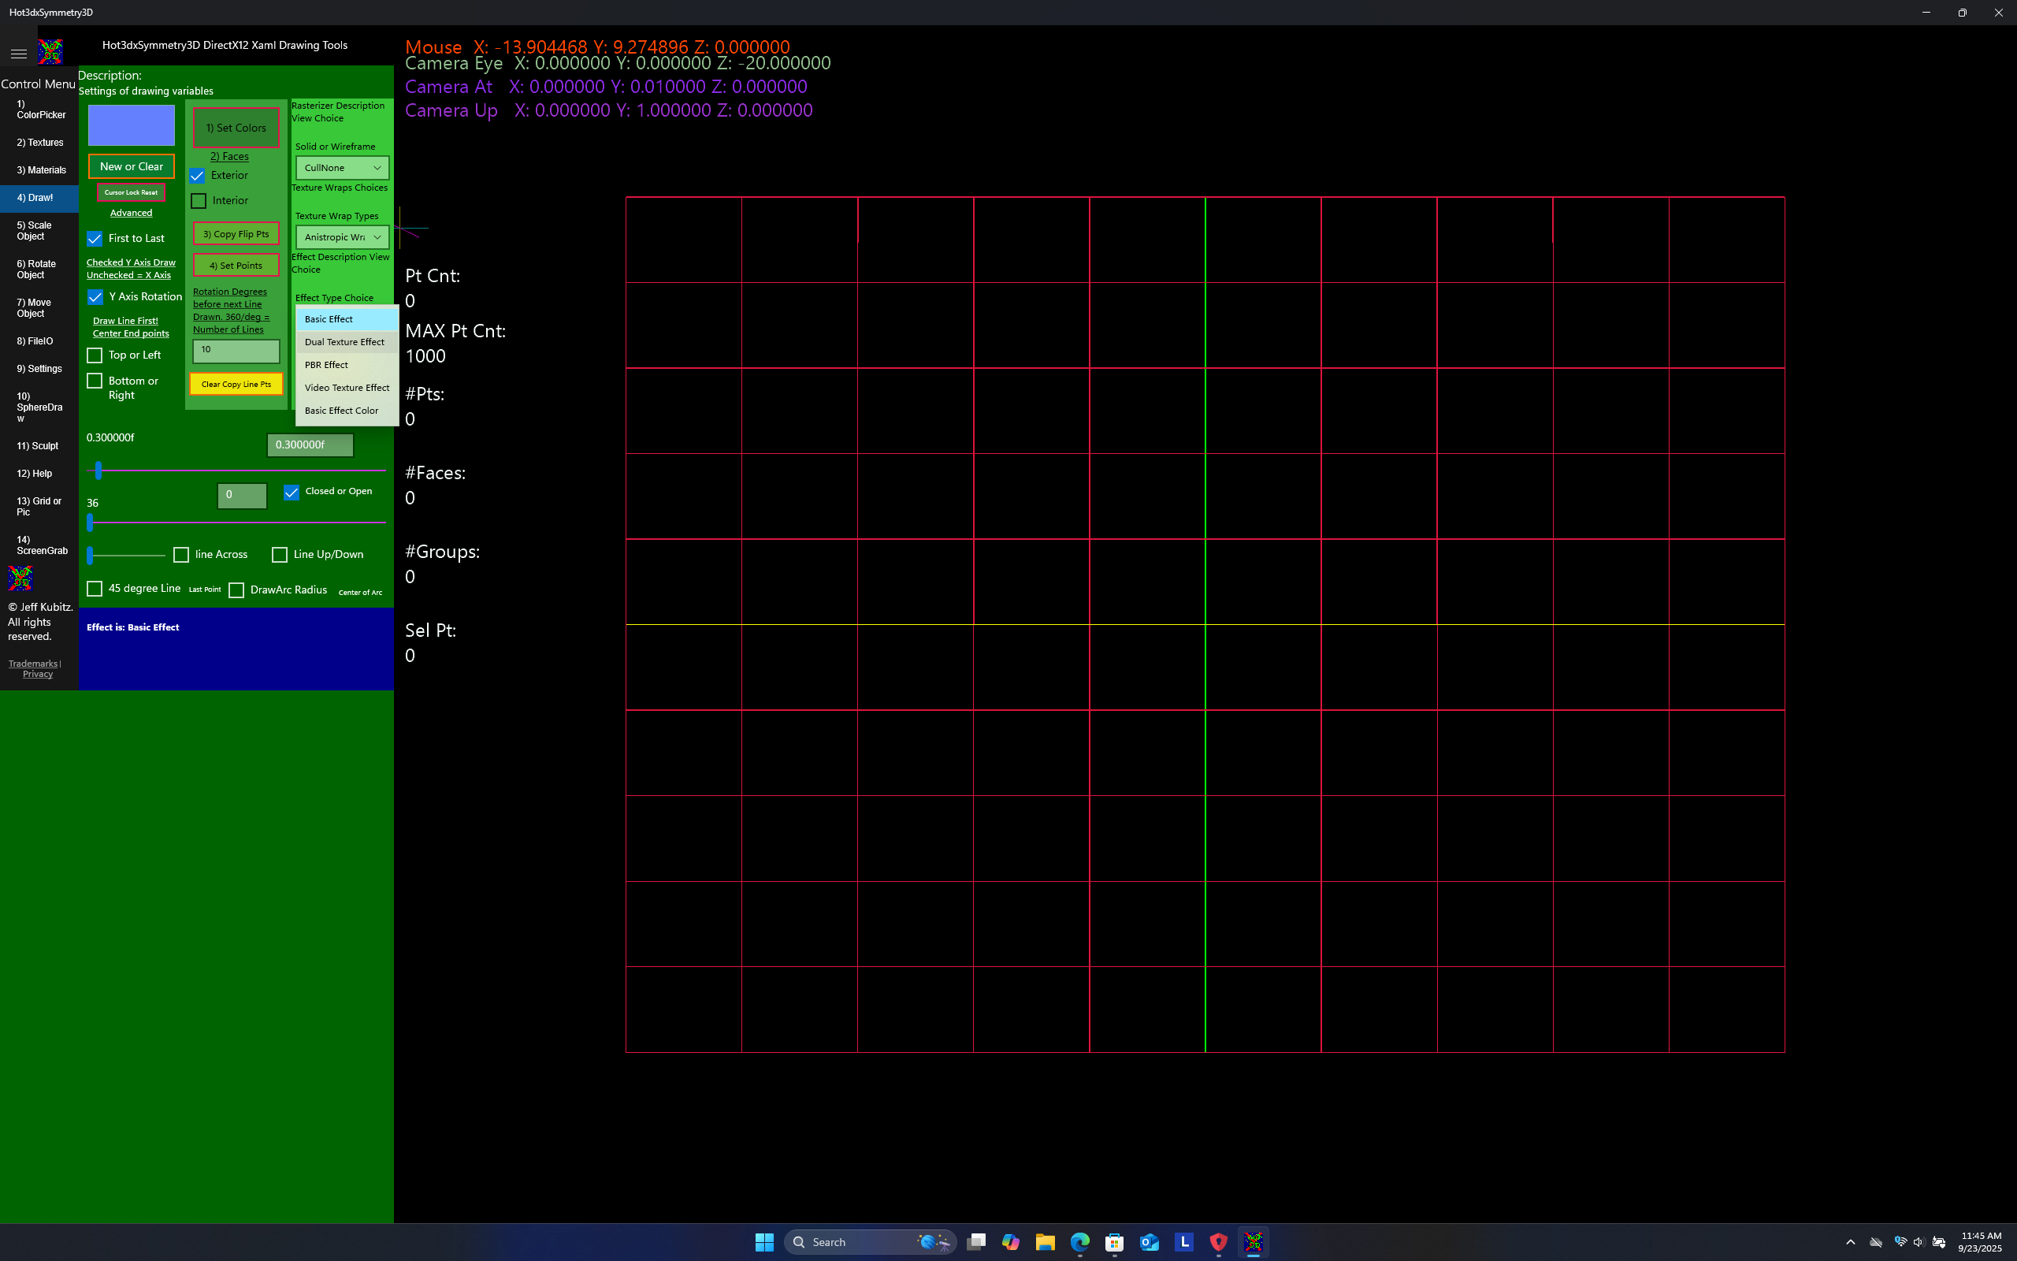Enable the Interior faces checkbox
The width and height of the screenshot is (2017, 1261).
(x=199, y=201)
